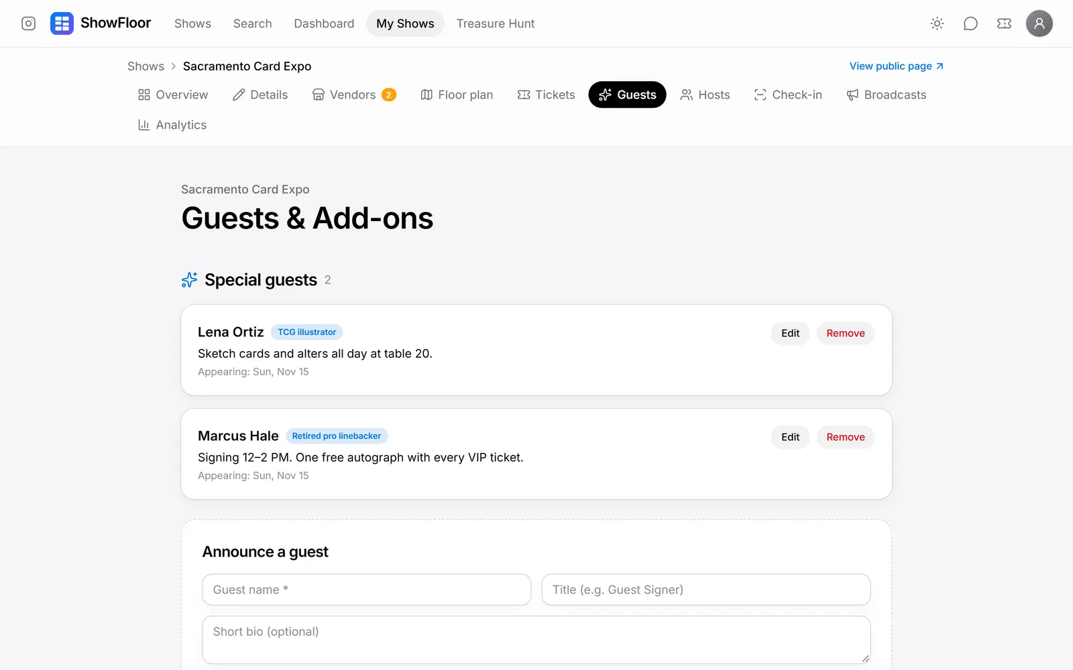Open Search in the top navigation
Image resolution: width=1073 pixels, height=670 pixels.
coord(253,23)
